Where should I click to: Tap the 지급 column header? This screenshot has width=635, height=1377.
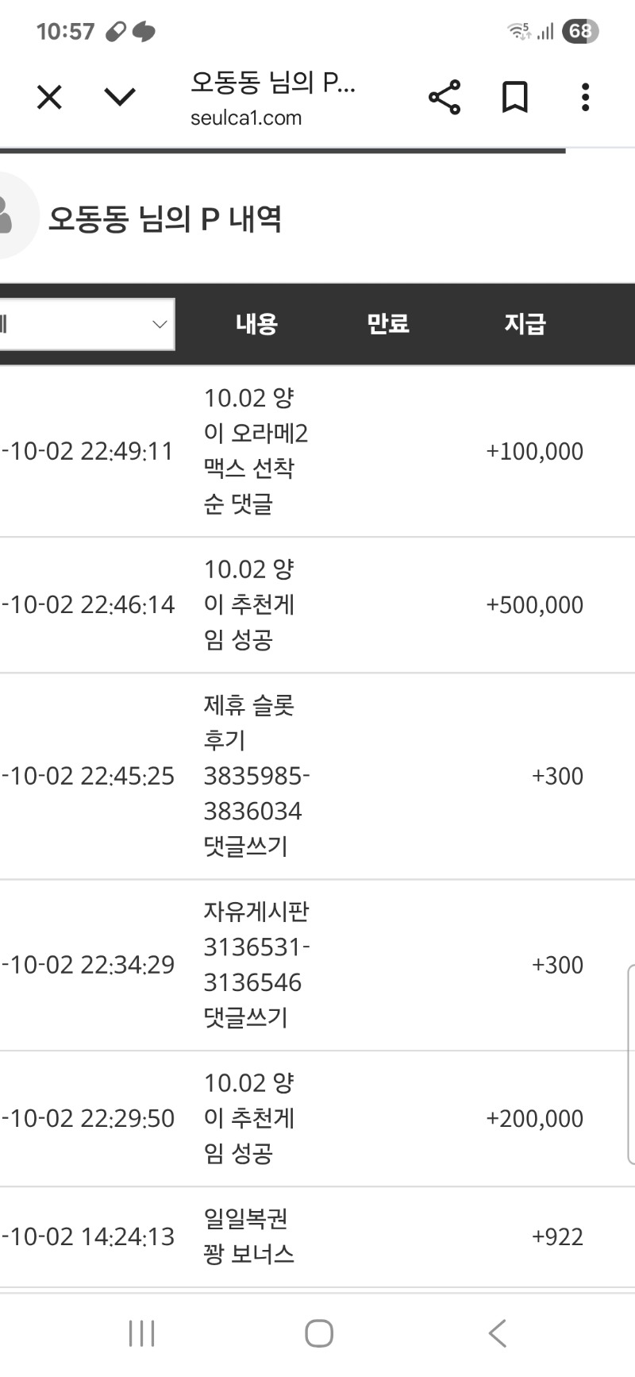pos(525,324)
